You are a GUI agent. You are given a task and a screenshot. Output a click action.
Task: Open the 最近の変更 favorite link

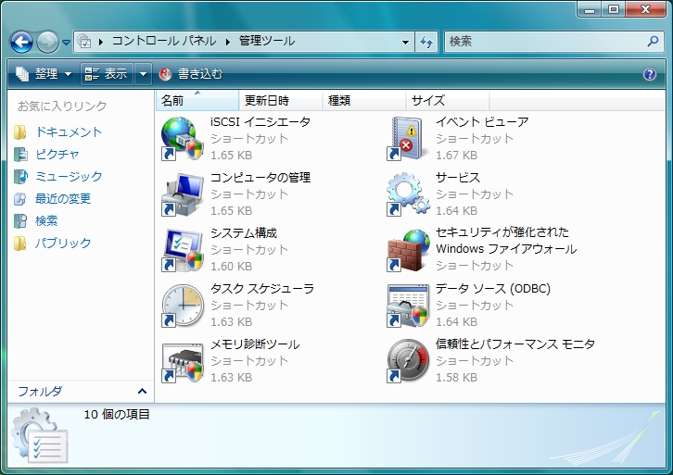[x=63, y=199]
